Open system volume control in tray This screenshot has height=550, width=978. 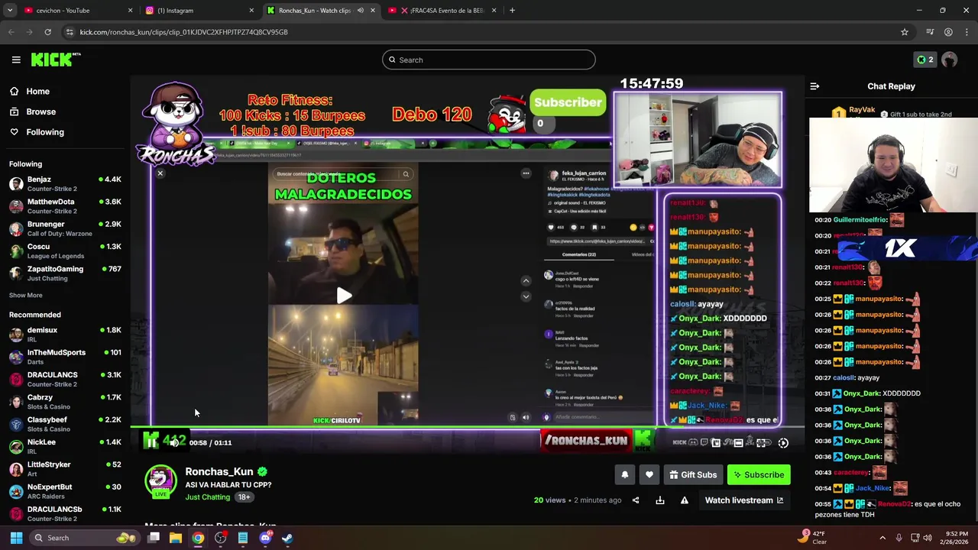(x=928, y=538)
